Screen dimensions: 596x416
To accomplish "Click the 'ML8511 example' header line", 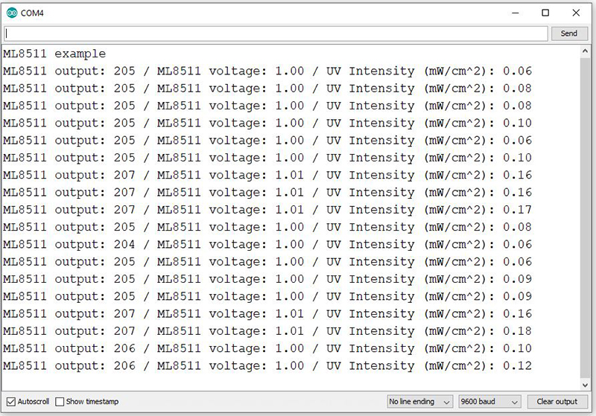I will [x=54, y=54].
